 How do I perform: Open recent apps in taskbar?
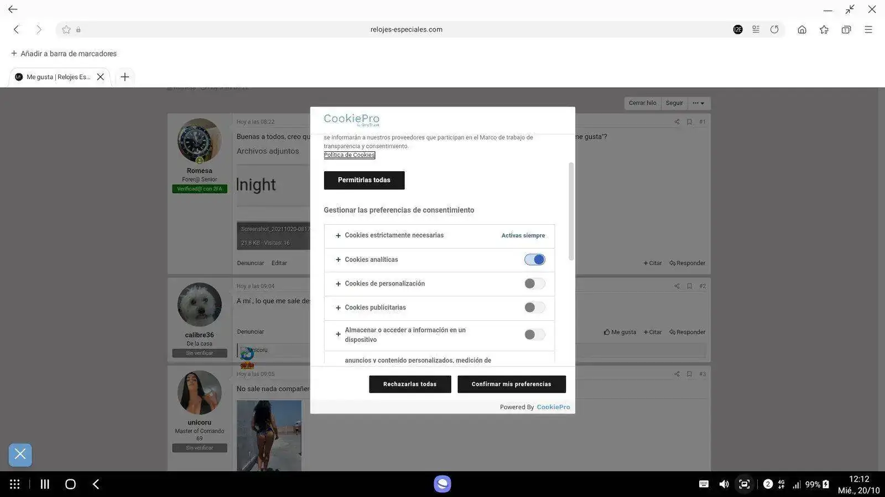click(45, 484)
